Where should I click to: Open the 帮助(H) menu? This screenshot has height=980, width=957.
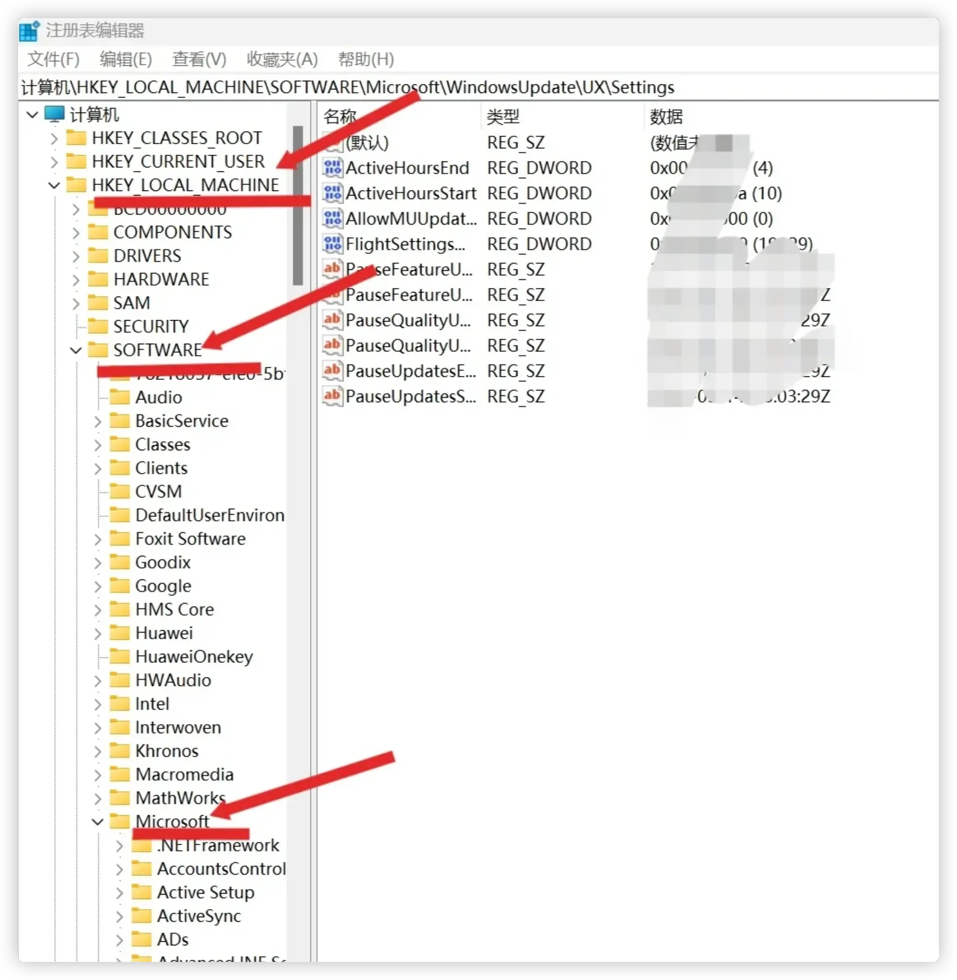[x=366, y=59]
